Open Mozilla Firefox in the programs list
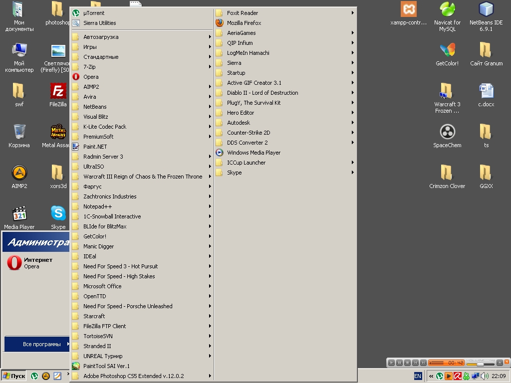The height and width of the screenshot is (383, 511). 244,23
